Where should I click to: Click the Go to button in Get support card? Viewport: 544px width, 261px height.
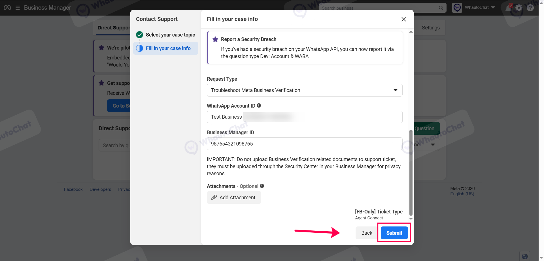click(119, 106)
